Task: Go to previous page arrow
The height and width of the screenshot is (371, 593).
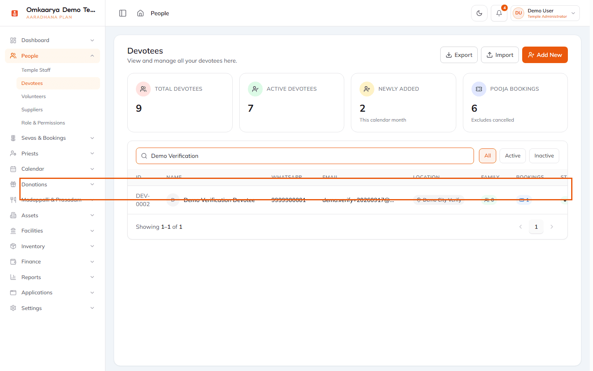Action: tap(521, 227)
